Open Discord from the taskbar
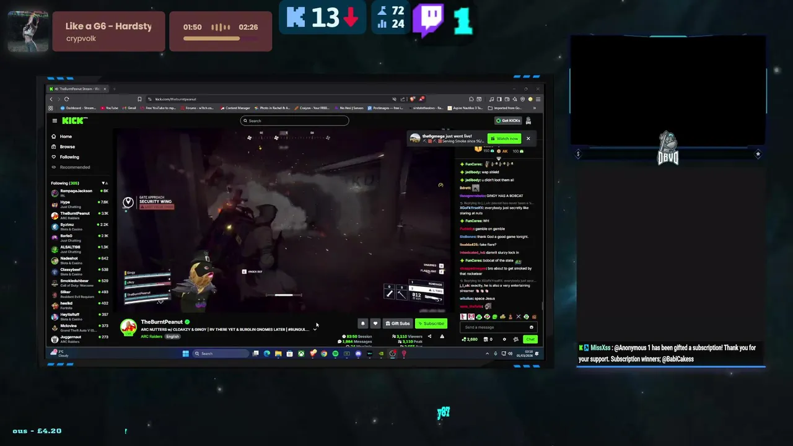The height and width of the screenshot is (446, 793). pos(358,354)
